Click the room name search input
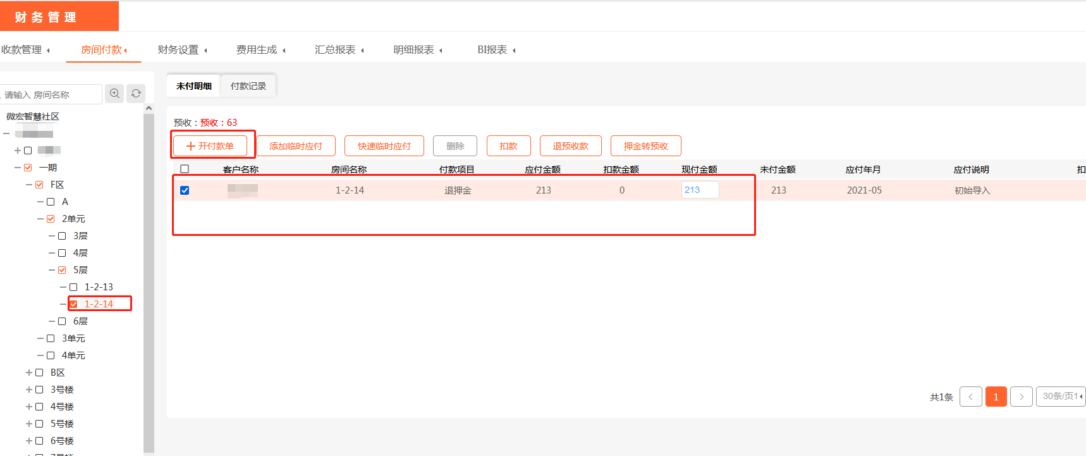Screen dimensions: 1086x456 tap(51, 94)
